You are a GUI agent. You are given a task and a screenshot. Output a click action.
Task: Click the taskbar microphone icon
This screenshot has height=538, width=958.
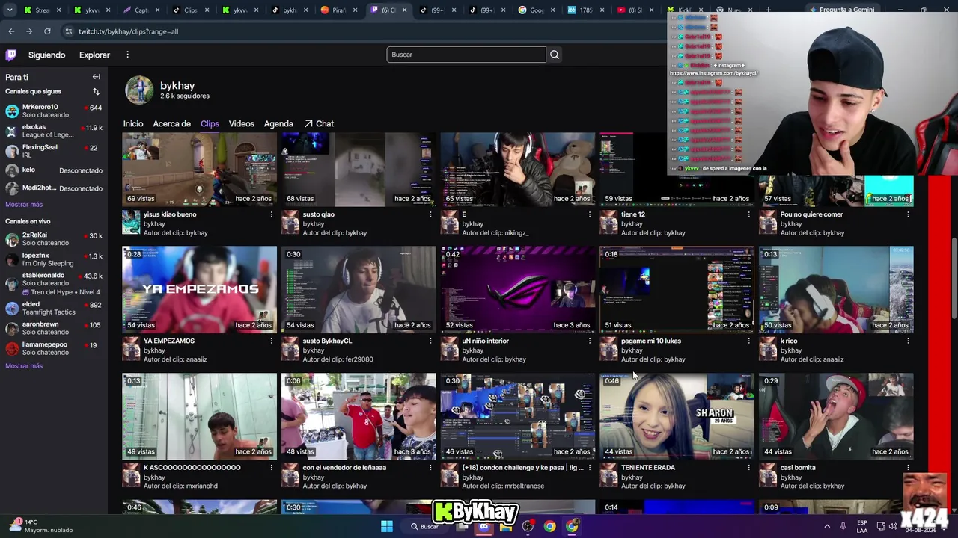(843, 526)
